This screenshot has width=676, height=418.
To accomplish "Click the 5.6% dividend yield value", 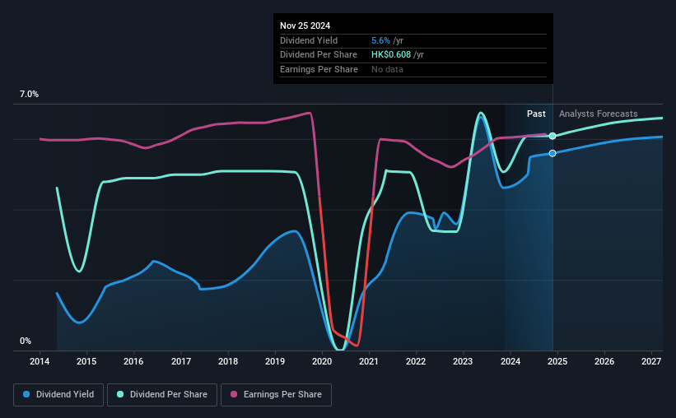I will [x=380, y=40].
